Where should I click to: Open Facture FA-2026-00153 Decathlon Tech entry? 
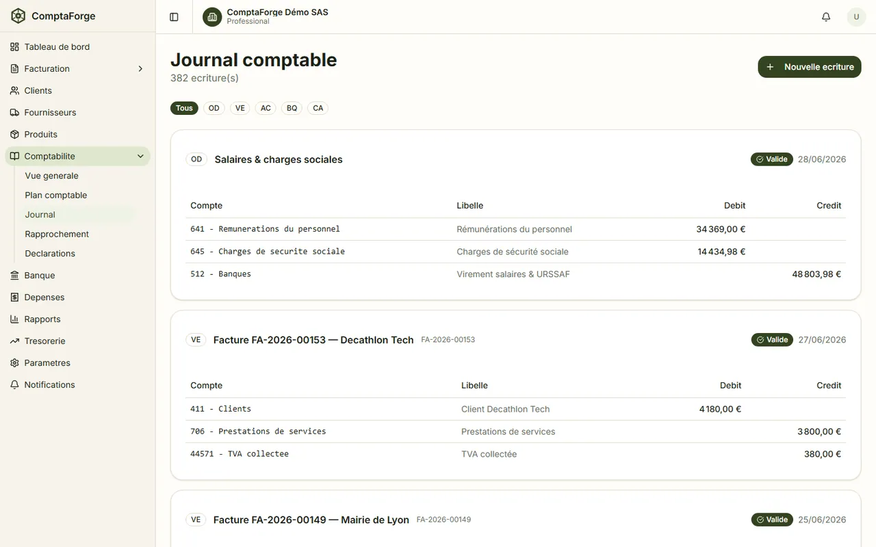tap(313, 340)
